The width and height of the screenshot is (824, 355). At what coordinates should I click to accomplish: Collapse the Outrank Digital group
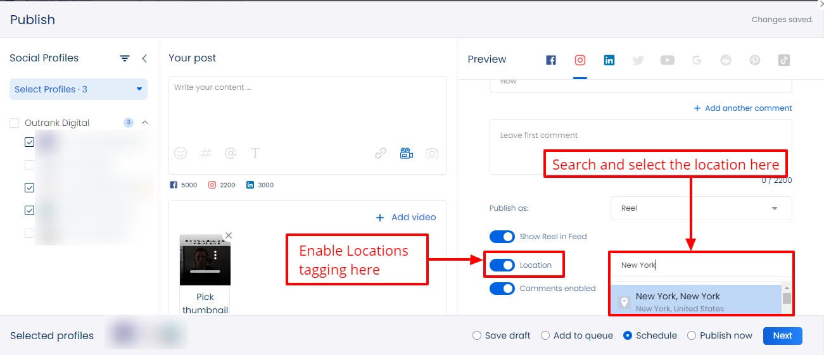pyautogui.click(x=144, y=123)
